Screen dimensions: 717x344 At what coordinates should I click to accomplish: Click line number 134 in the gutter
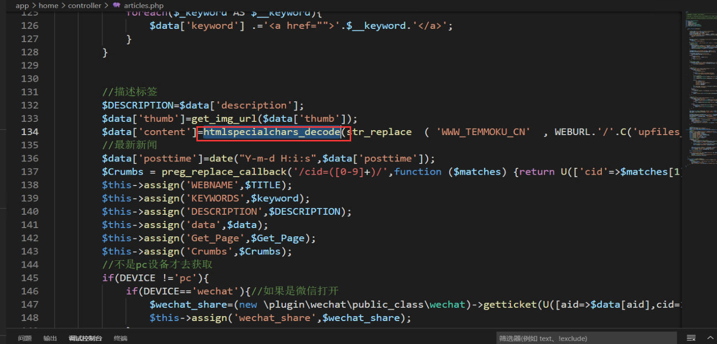pyautogui.click(x=29, y=132)
